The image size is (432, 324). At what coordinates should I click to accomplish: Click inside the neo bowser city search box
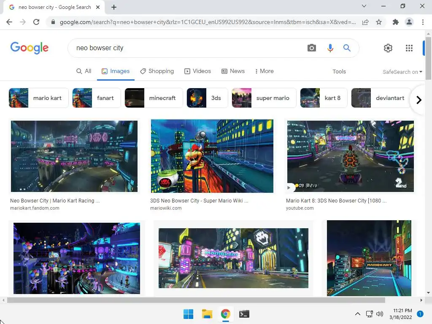(x=187, y=48)
